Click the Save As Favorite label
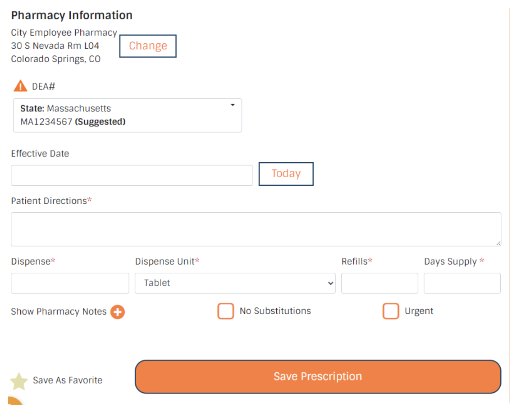Viewport: 512px width, 412px height. [68, 380]
